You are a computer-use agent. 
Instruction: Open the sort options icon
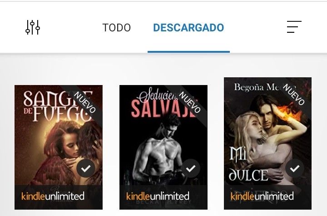coord(294,27)
